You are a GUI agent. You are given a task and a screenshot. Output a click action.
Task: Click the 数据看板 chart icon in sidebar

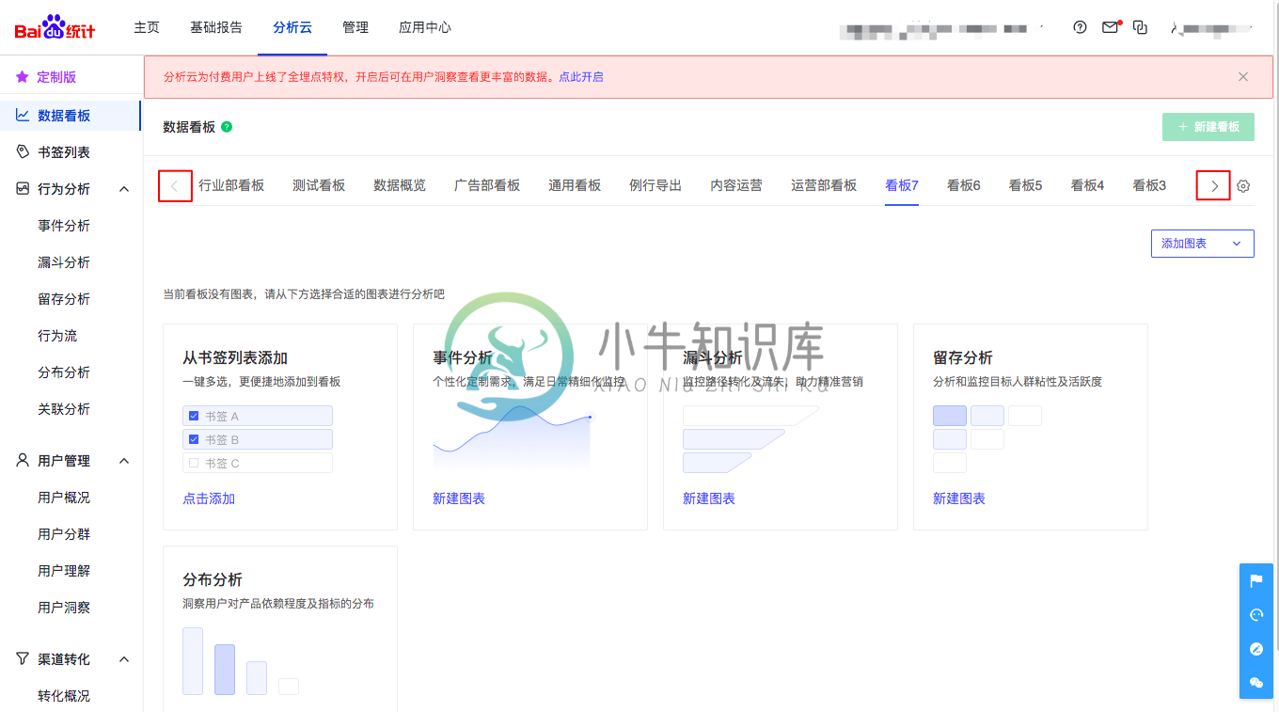pos(23,115)
